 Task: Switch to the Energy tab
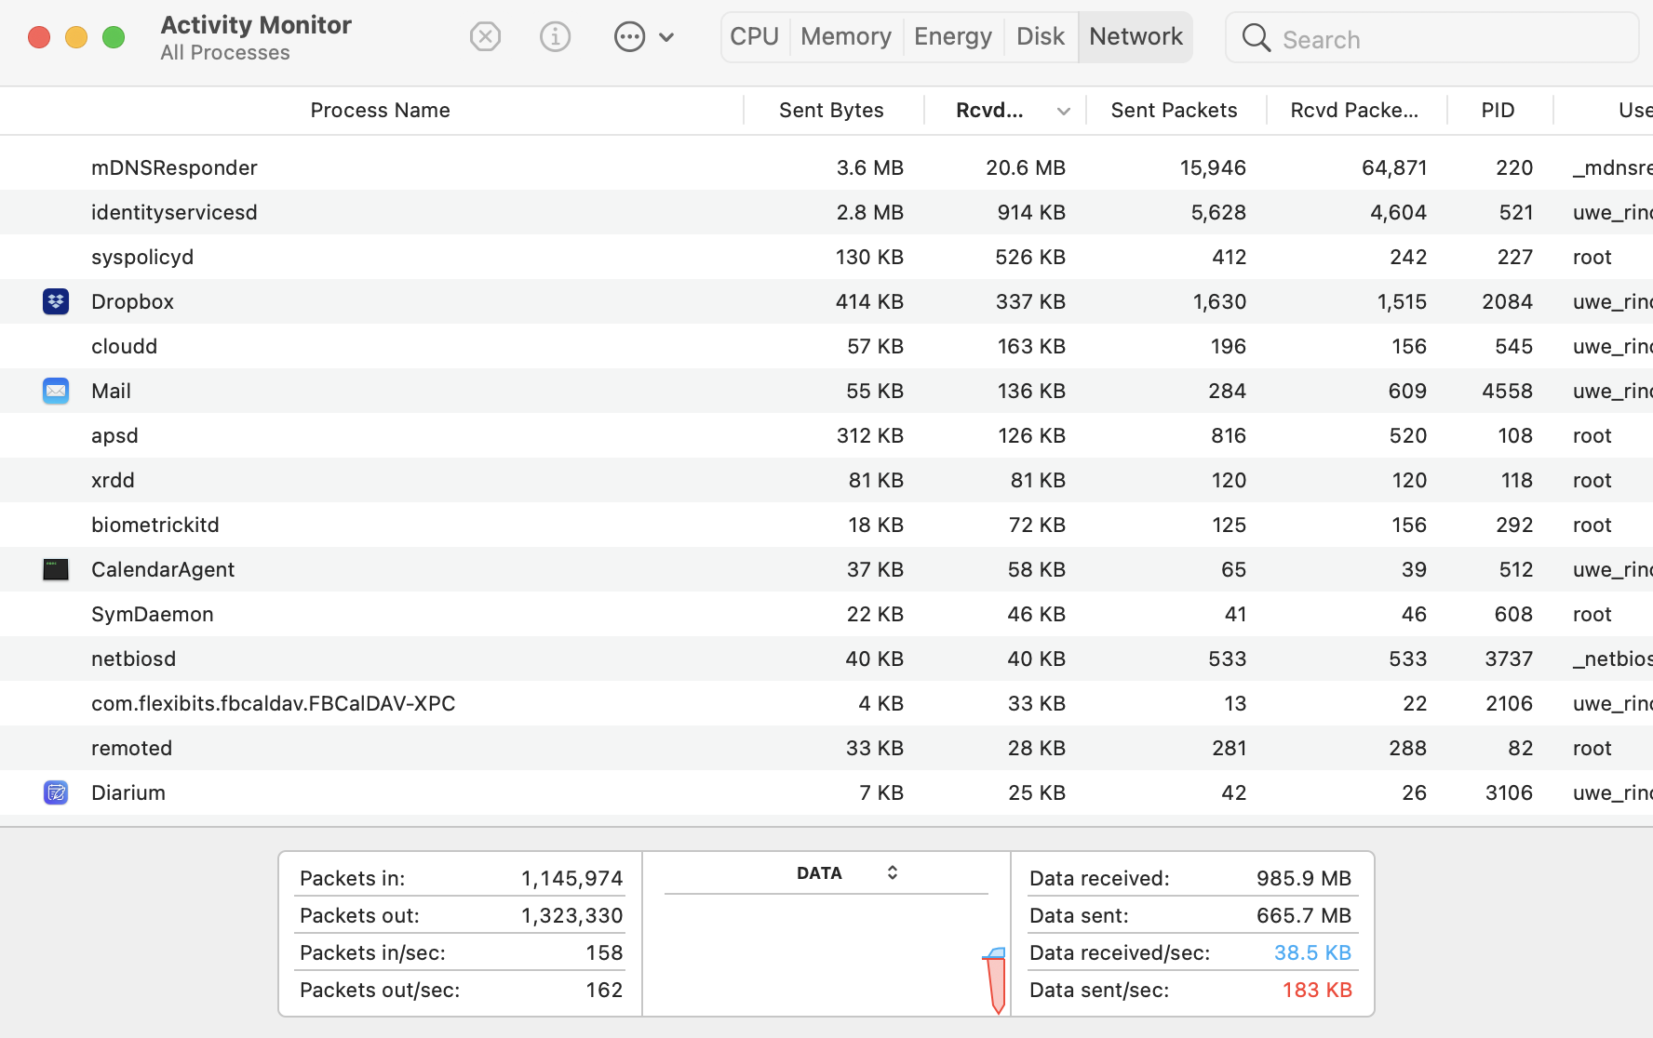[x=953, y=37]
